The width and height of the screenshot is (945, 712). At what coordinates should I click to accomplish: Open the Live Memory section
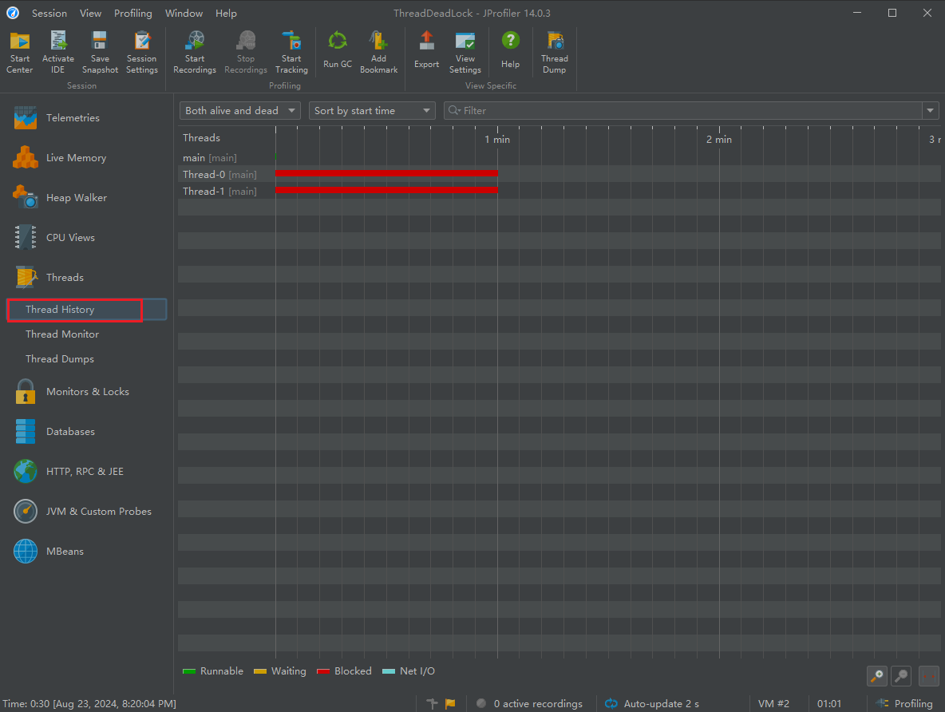87,158
